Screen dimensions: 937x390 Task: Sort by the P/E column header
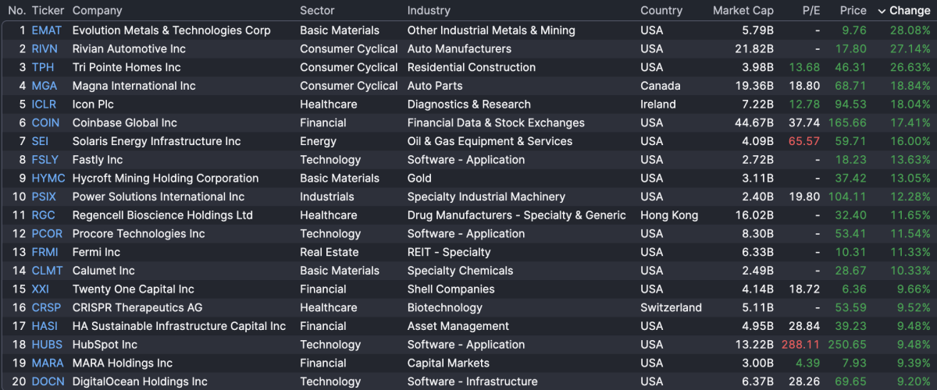coord(811,11)
